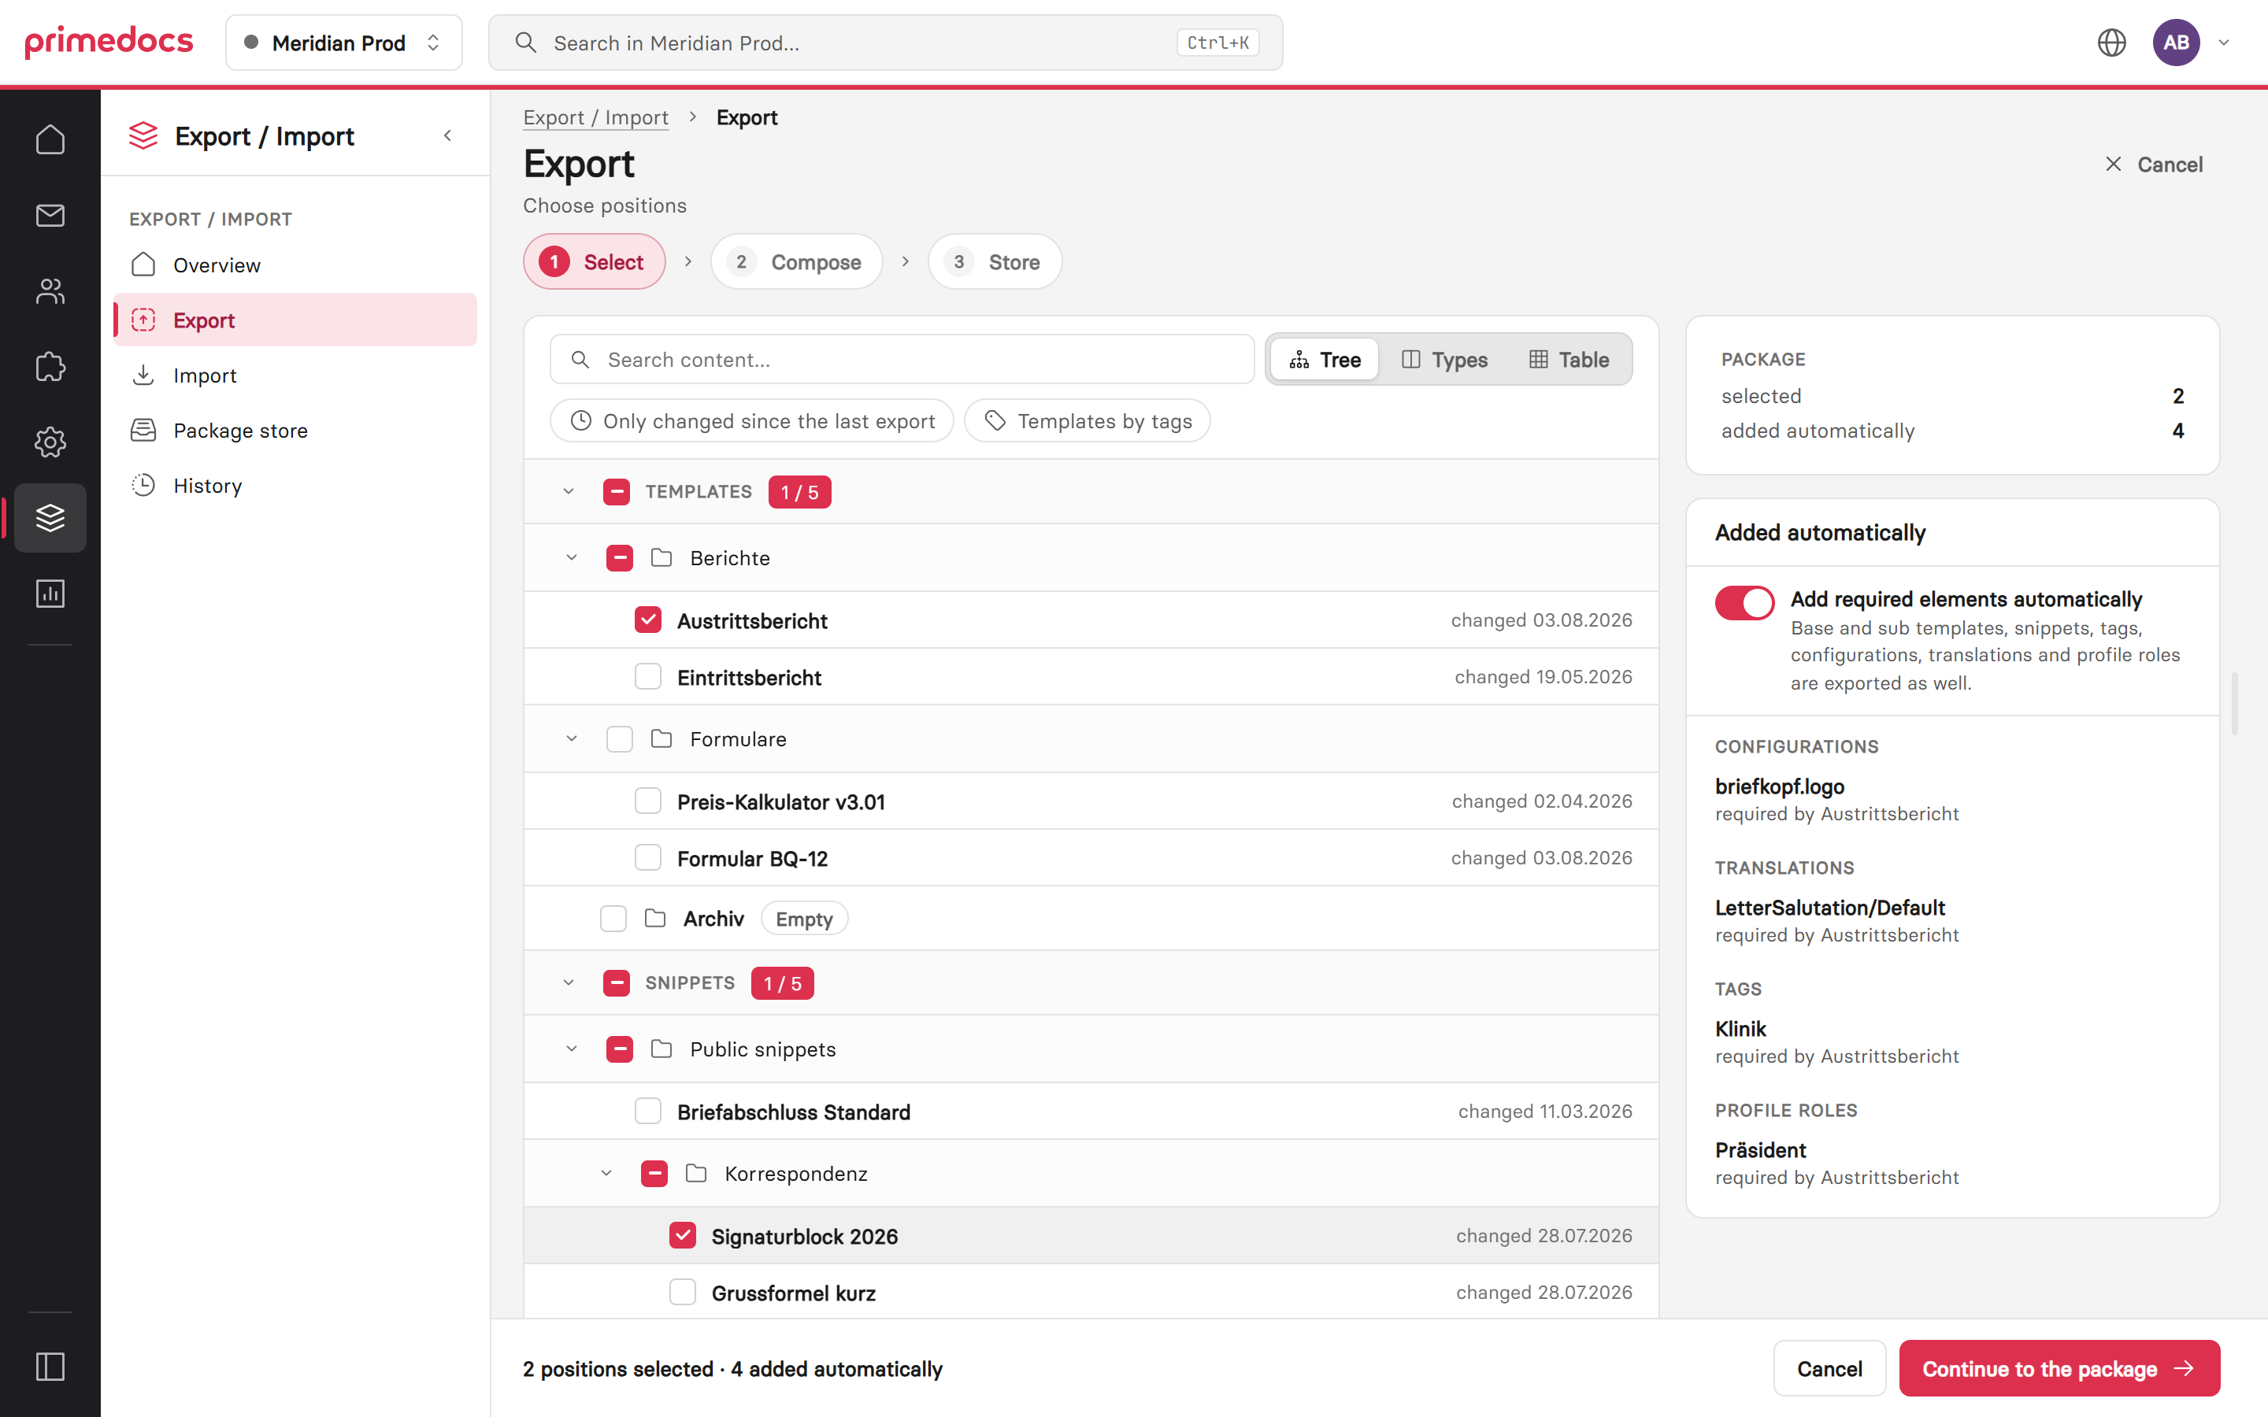This screenshot has height=1417, width=2268.
Task: Check the Eintrittsbericht checkbox
Action: click(x=647, y=677)
